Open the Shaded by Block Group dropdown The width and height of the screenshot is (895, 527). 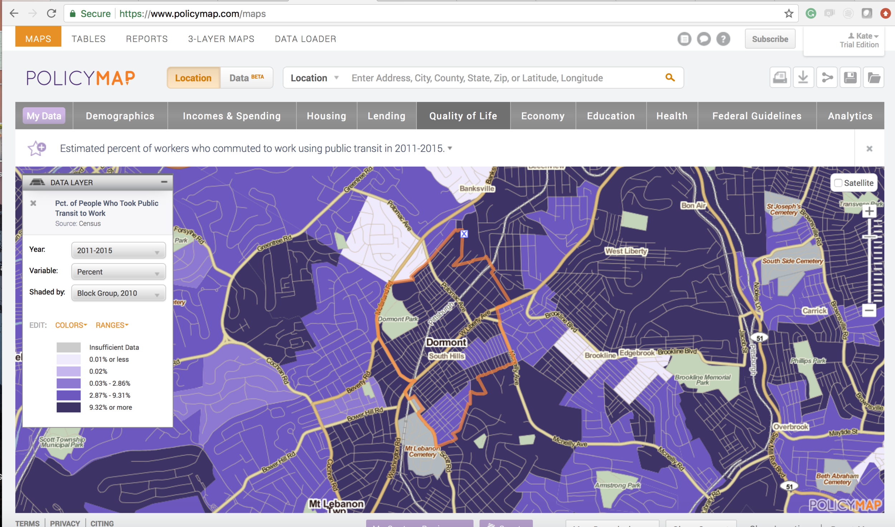click(x=118, y=293)
